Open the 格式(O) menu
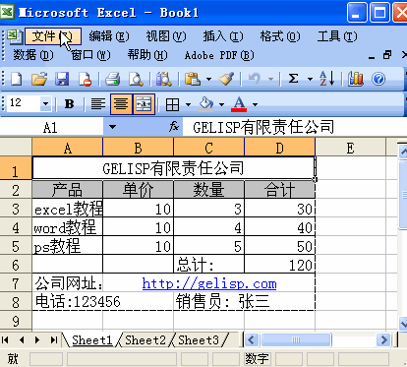This screenshot has width=407, height=367. point(280,36)
